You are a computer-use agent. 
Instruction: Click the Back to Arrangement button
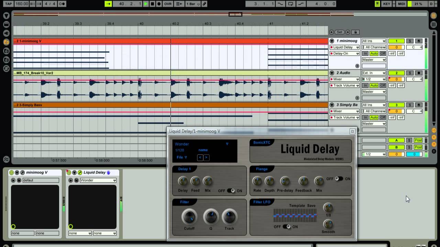179,4
